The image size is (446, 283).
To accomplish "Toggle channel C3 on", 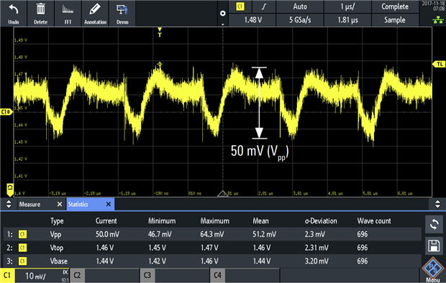I will pos(147,275).
